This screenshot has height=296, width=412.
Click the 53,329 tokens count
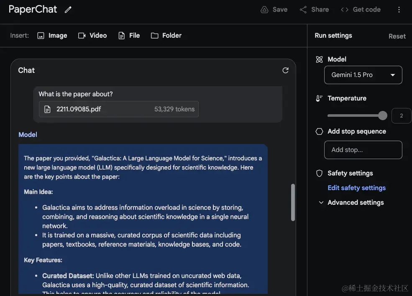pos(174,109)
